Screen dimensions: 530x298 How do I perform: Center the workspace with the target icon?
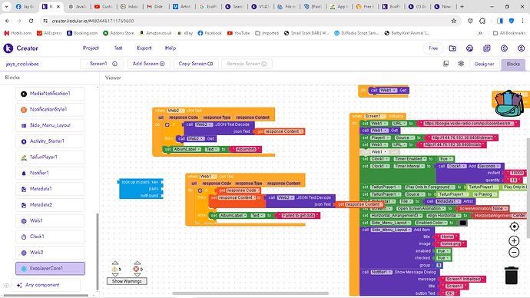pos(514,227)
